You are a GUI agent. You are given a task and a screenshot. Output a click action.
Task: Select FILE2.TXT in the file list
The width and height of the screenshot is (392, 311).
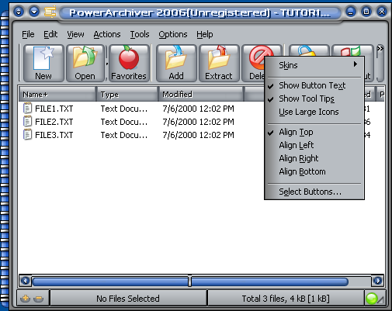[x=54, y=122]
